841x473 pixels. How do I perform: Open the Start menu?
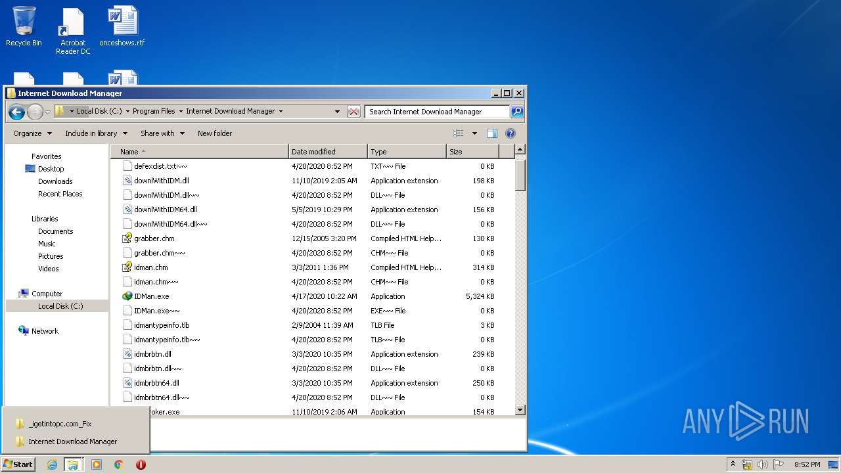[x=18, y=464]
